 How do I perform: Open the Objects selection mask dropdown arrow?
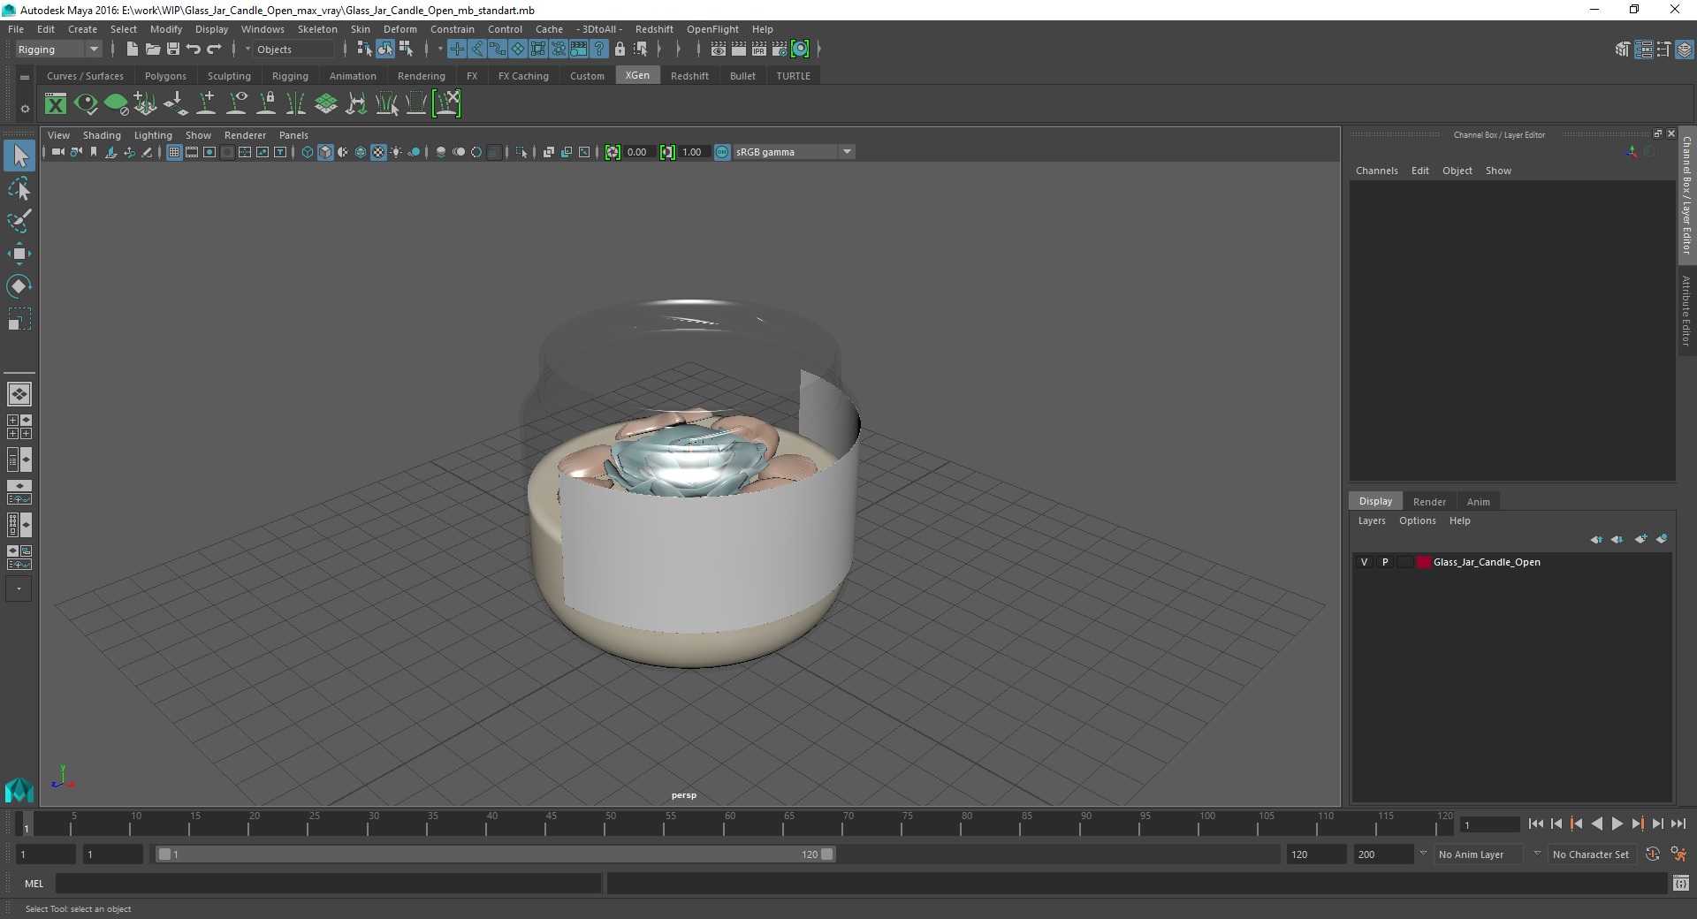(x=247, y=49)
